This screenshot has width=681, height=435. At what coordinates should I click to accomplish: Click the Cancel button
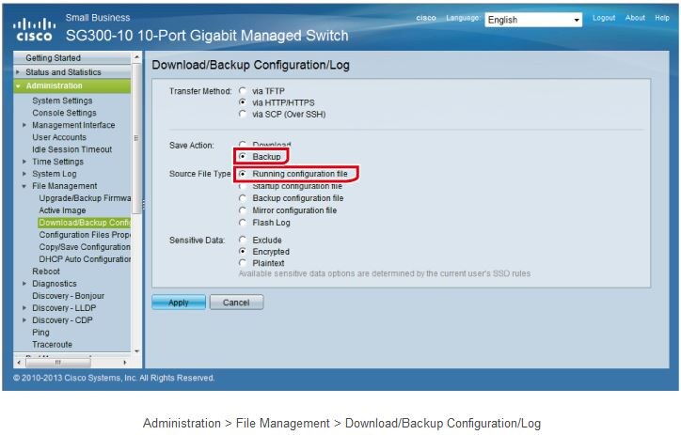click(x=236, y=303)
